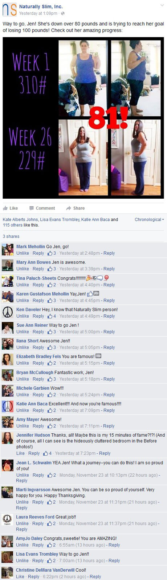
Task: Reply to Tina Paluch-Sheets comment
Action: pyautogui.click(x=38, y=285)
